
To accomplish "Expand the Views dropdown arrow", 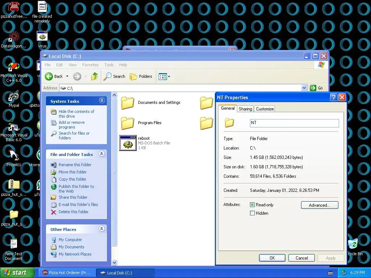I will tap(169, 77).
